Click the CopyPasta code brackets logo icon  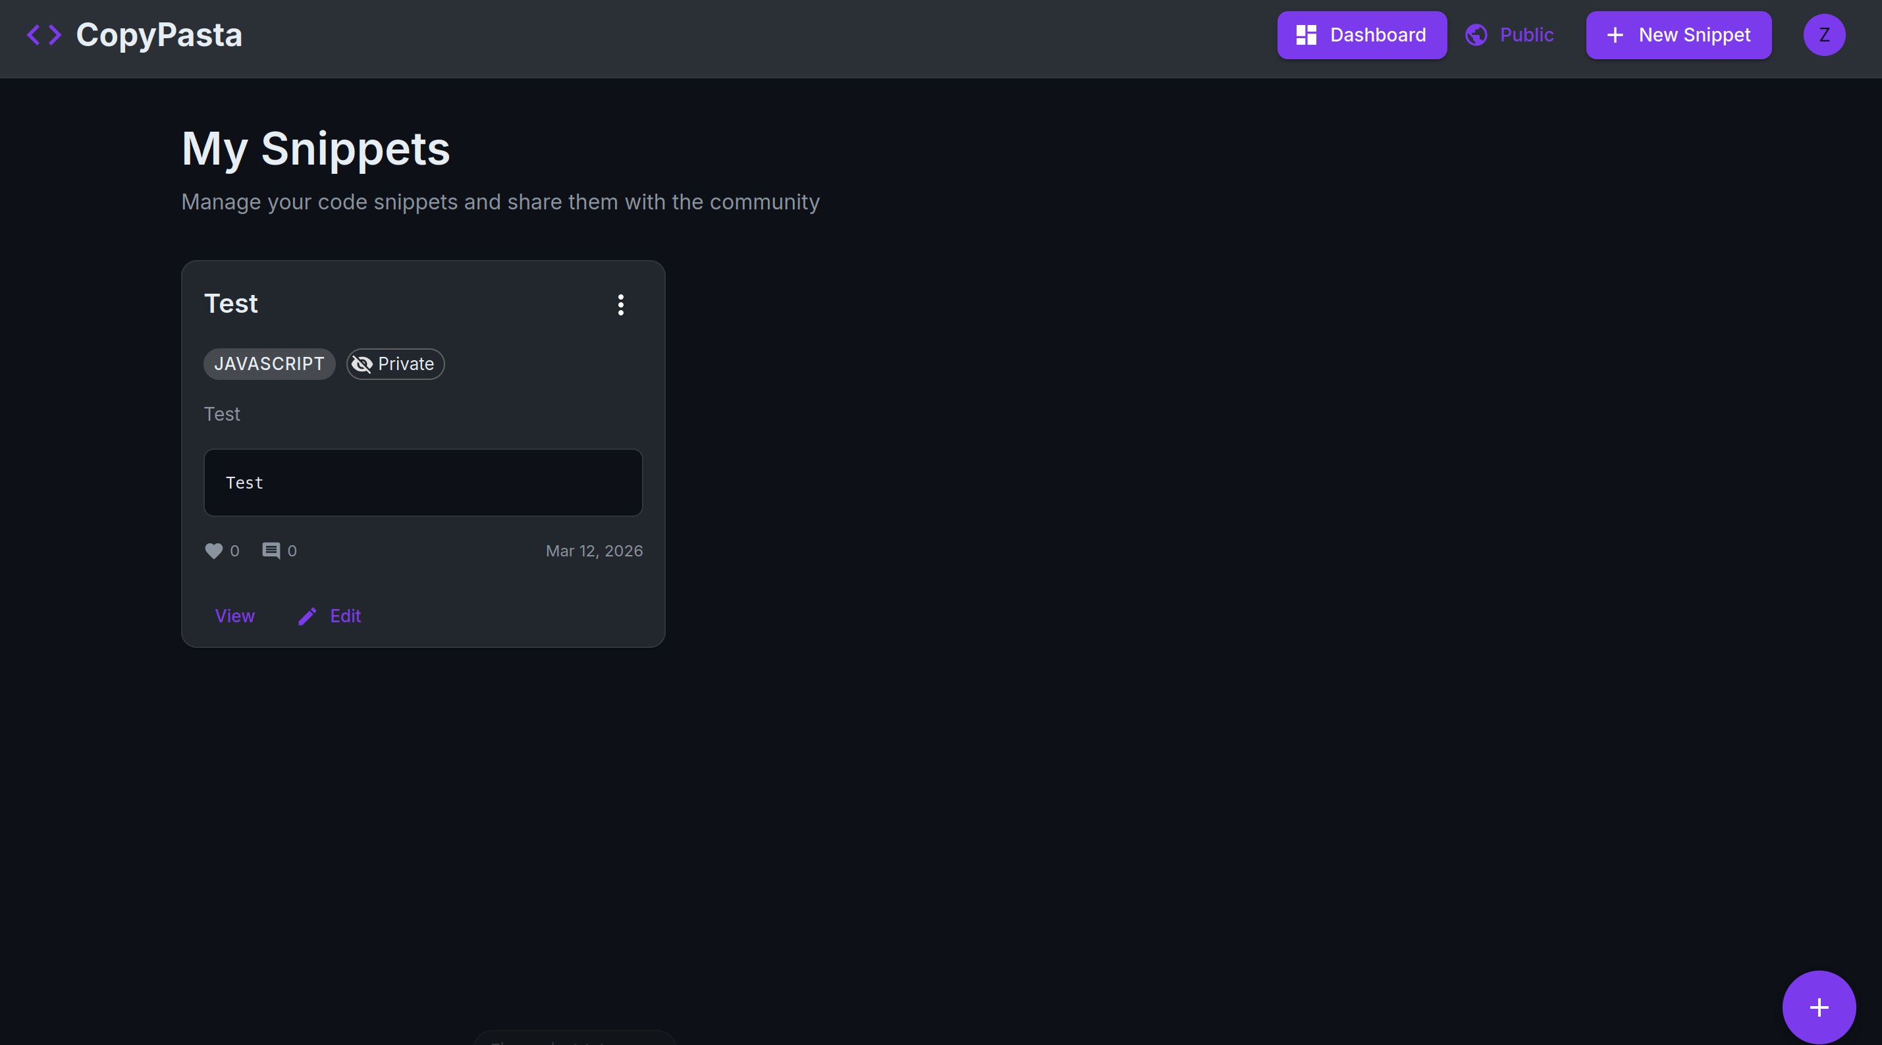point(44,35)
